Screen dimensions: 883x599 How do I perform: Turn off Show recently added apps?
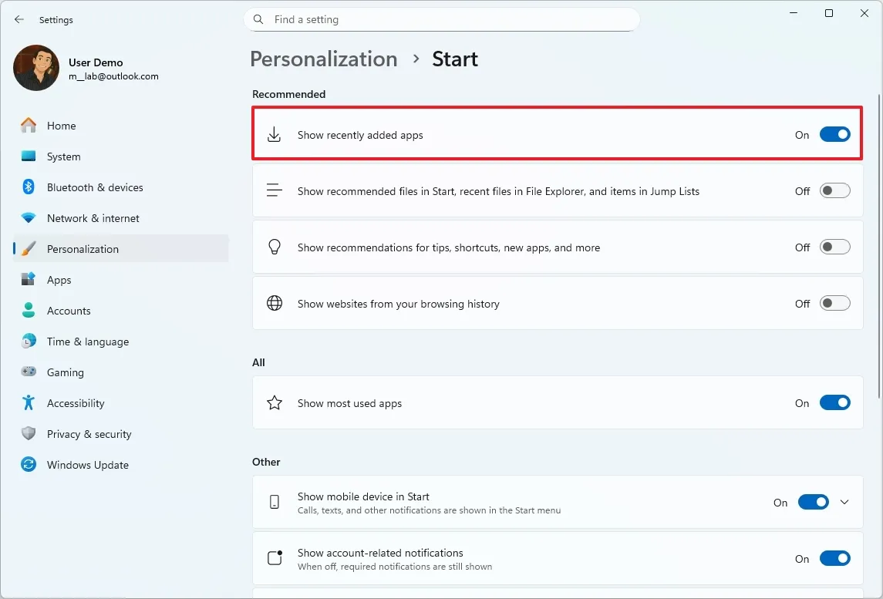pos(834,133)
